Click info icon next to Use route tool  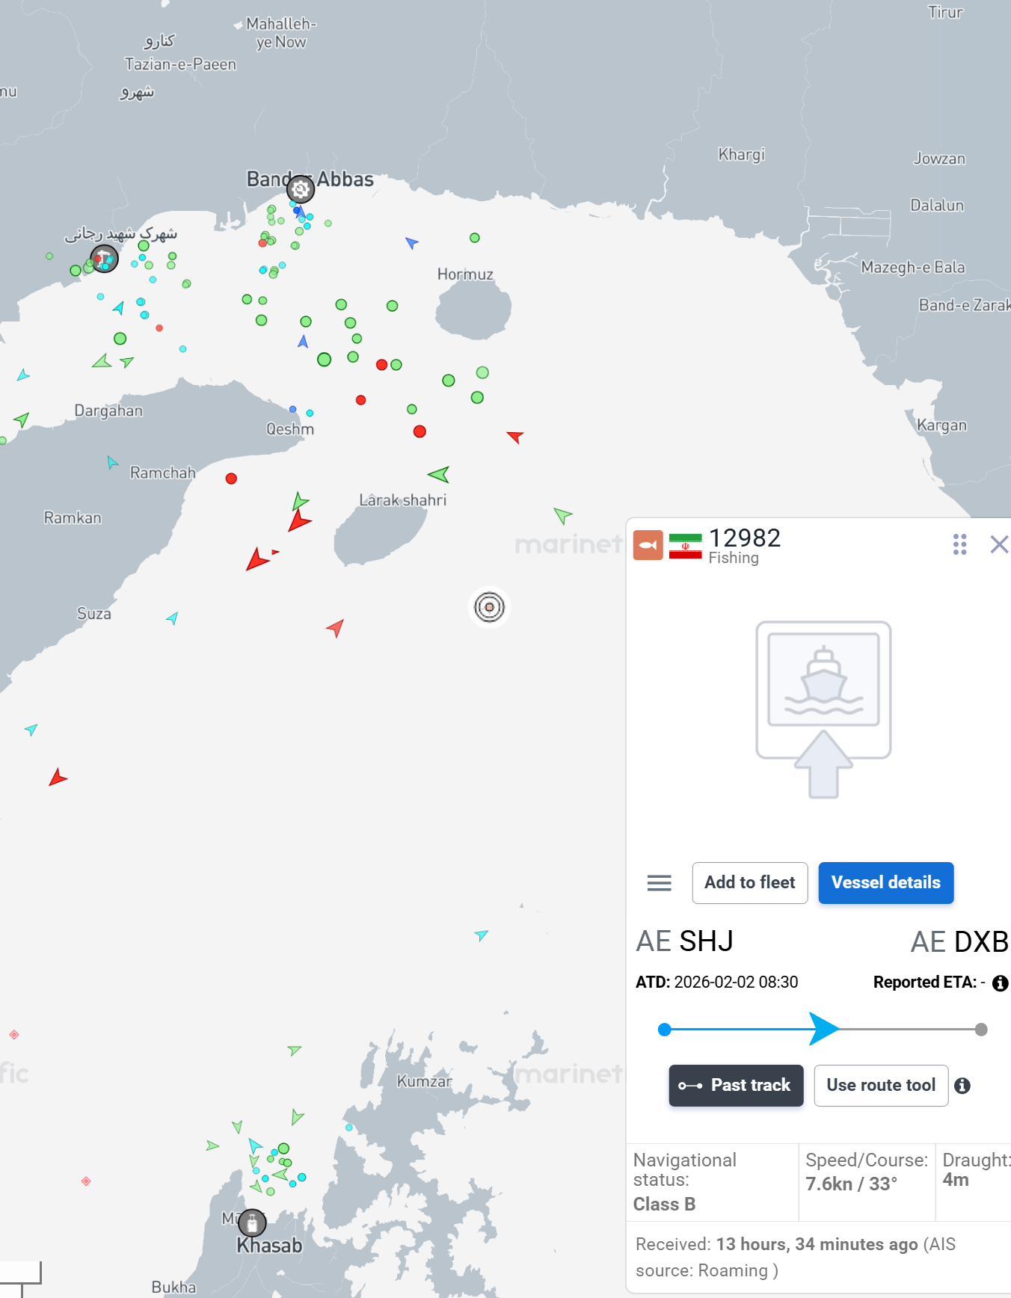pyautogui.click(x=962, y=1086)
